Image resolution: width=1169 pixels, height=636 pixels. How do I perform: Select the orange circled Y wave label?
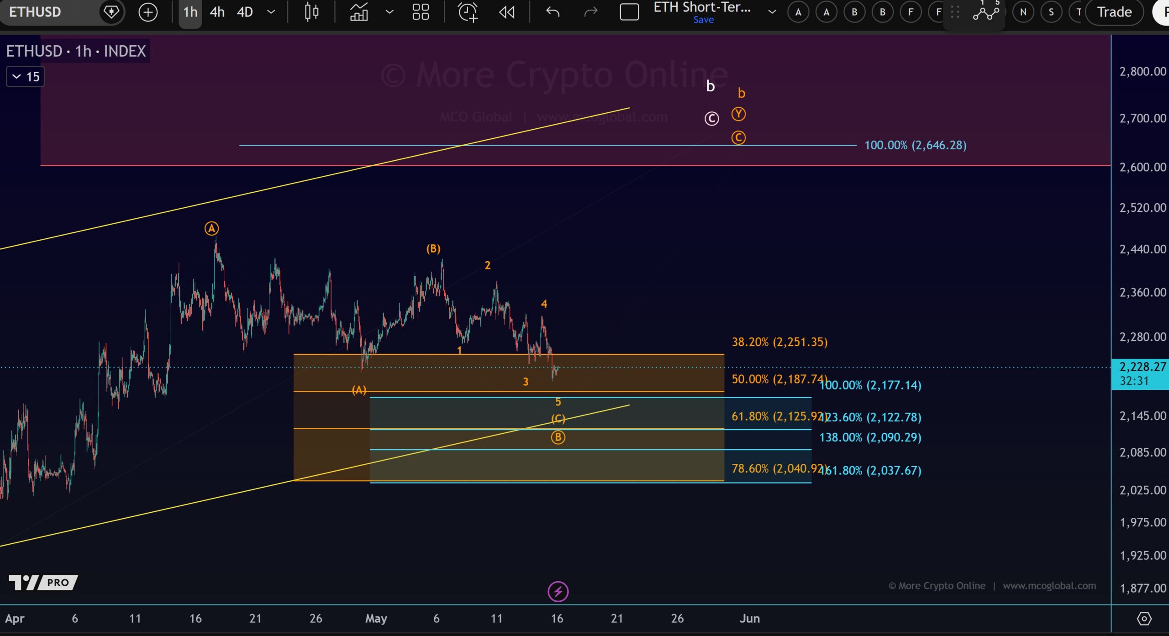(738, 114)
